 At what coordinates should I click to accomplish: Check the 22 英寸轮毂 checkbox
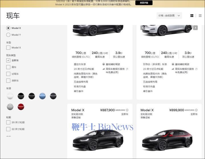coord(8,129)
